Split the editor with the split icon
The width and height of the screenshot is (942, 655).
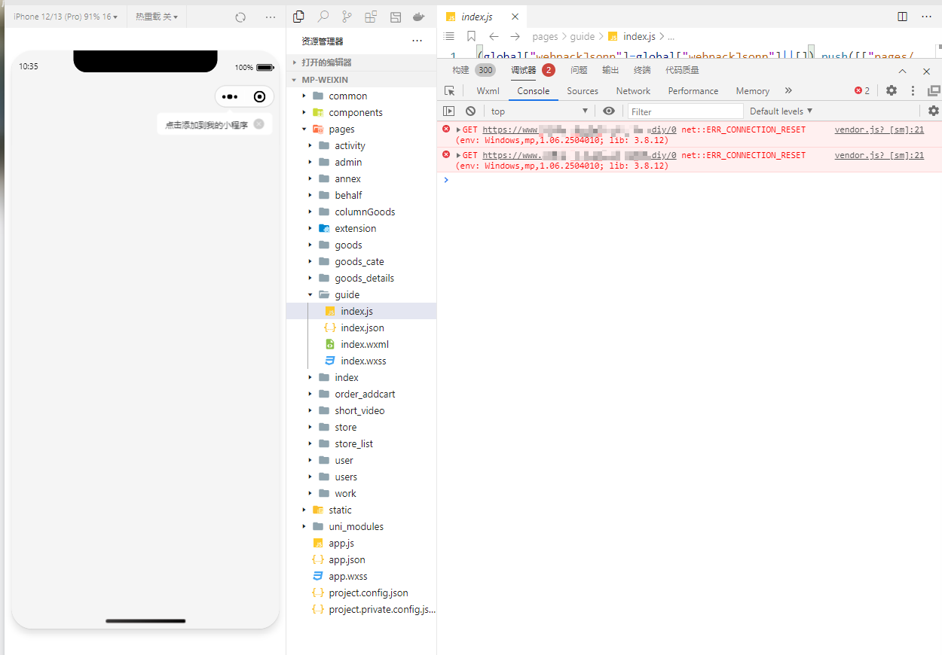903,17
